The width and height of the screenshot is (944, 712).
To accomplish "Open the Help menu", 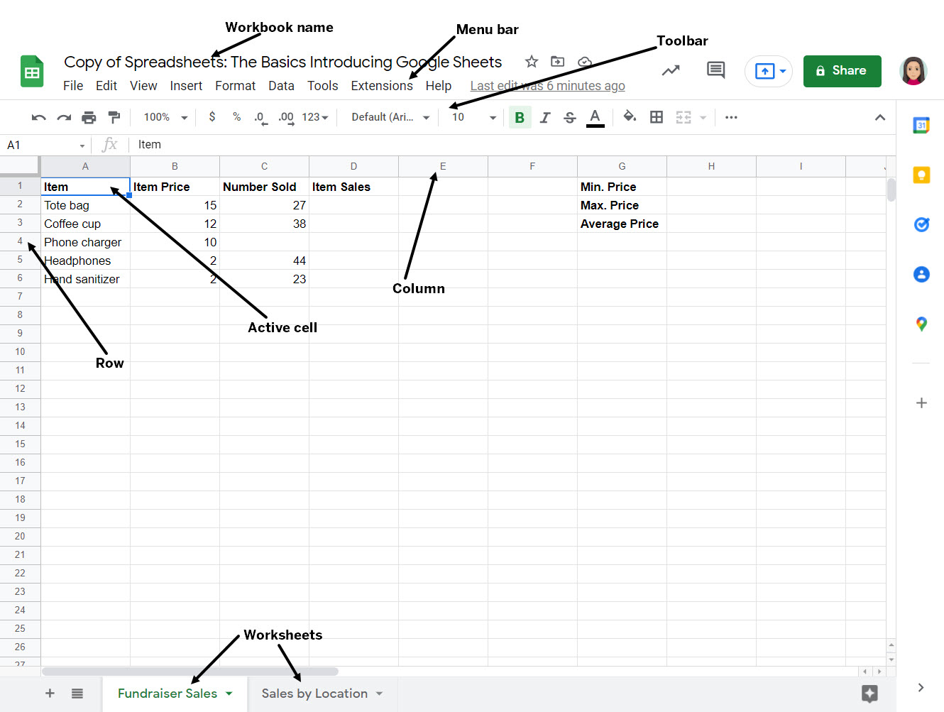I will (x=439, y=86).
